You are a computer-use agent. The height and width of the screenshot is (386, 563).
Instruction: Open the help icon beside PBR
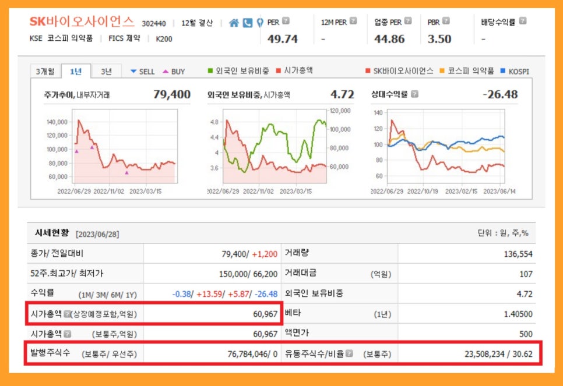click(x=446, y=21)
